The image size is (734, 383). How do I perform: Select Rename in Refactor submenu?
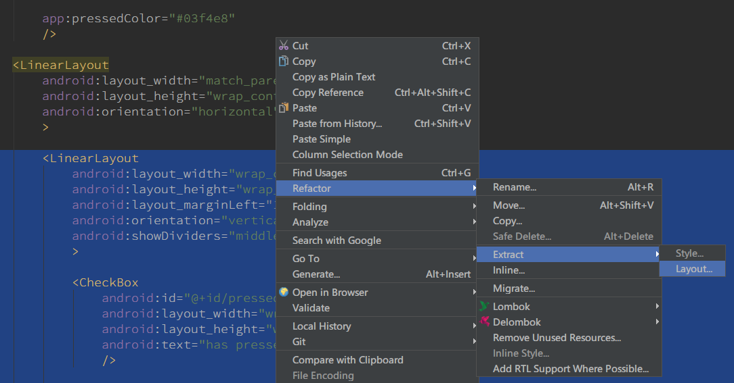pos(515,187)
